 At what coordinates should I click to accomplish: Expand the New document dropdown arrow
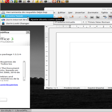[x=55, y=17]
